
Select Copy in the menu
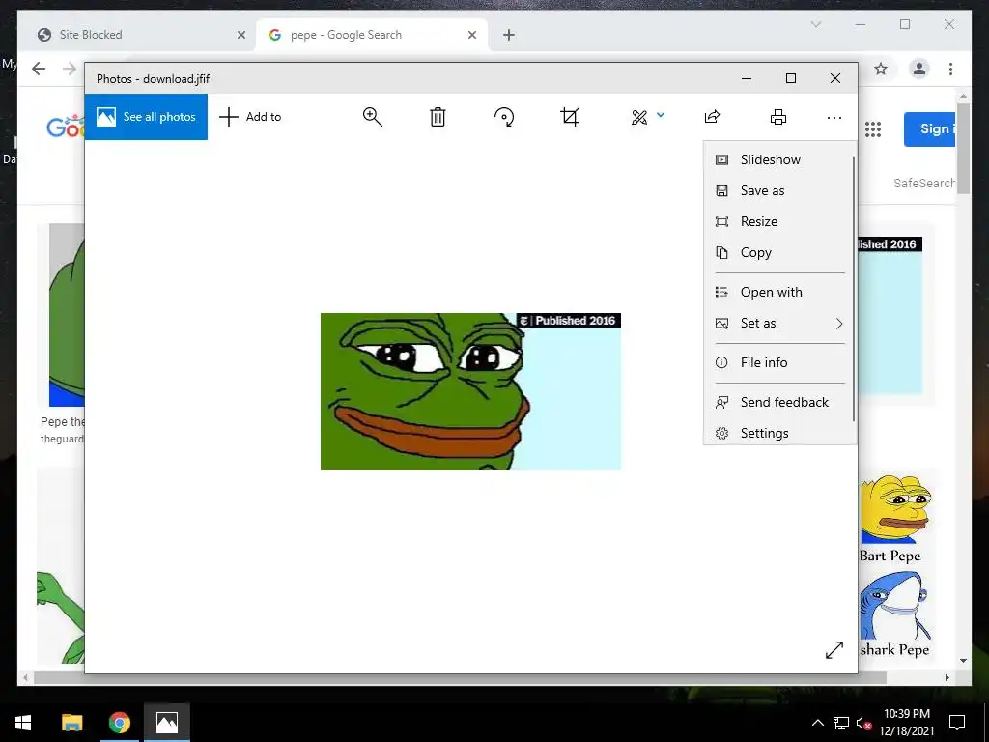pos(779,252)
